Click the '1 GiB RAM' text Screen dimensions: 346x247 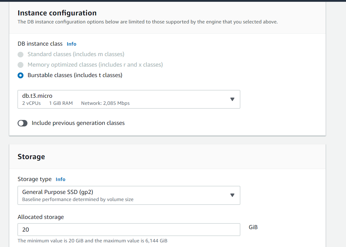tap(61, 103)
